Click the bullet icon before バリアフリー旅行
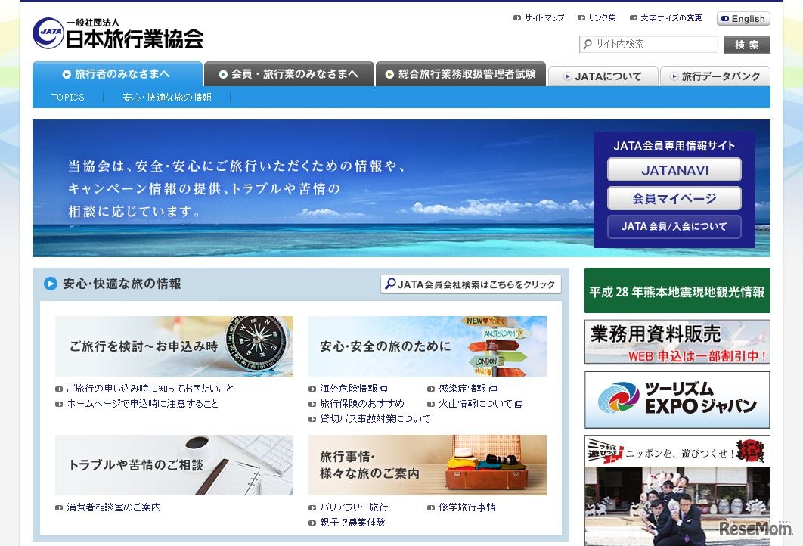803x546 pixels. [312, 508]
